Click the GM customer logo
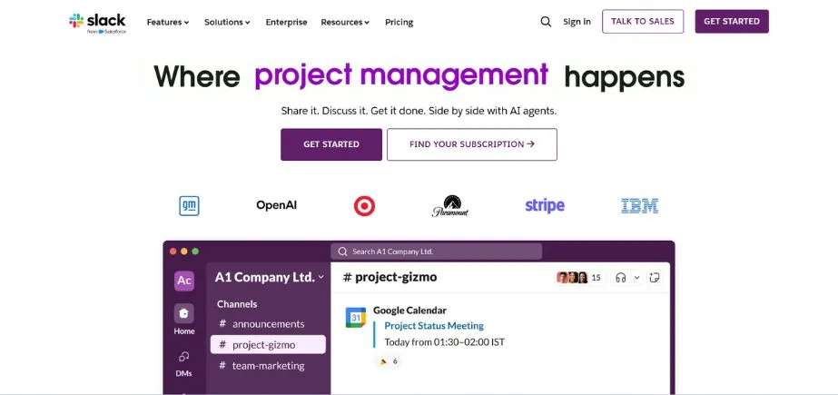This screenshot has height=395, width=838. (189, 206)
